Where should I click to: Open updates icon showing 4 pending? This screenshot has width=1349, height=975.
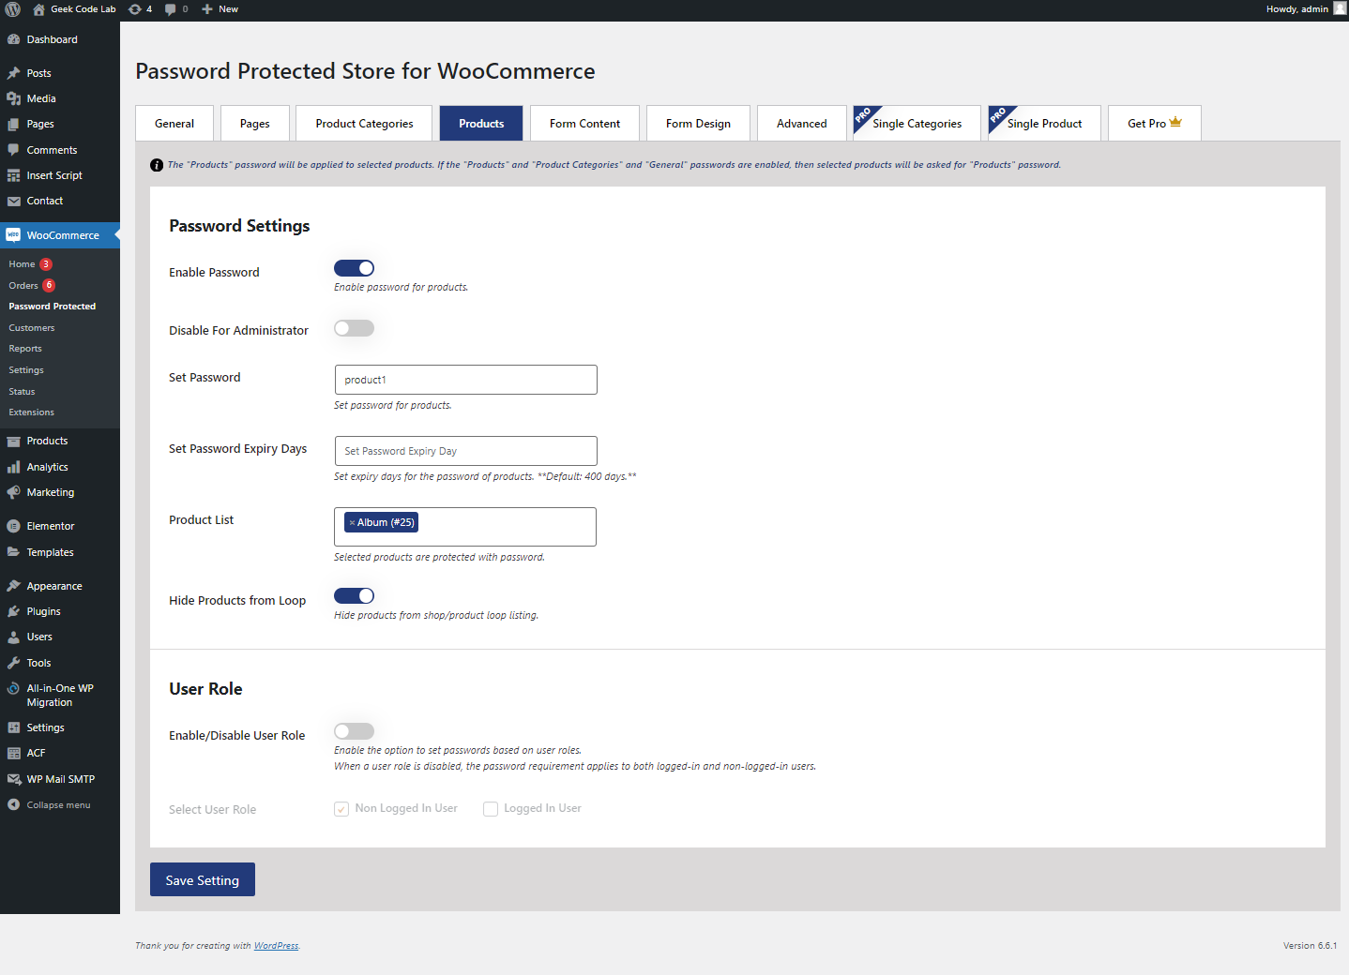[135, 9]
